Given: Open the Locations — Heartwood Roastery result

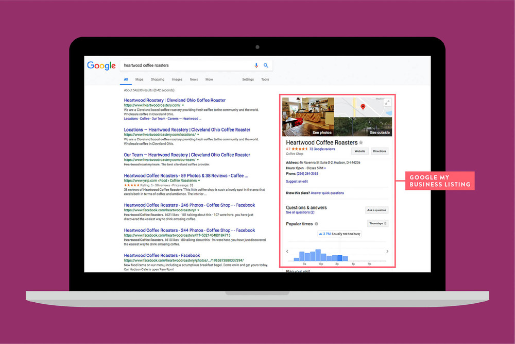Looking at the screenshot, I should pyautogui.click(x=187, y=129).
